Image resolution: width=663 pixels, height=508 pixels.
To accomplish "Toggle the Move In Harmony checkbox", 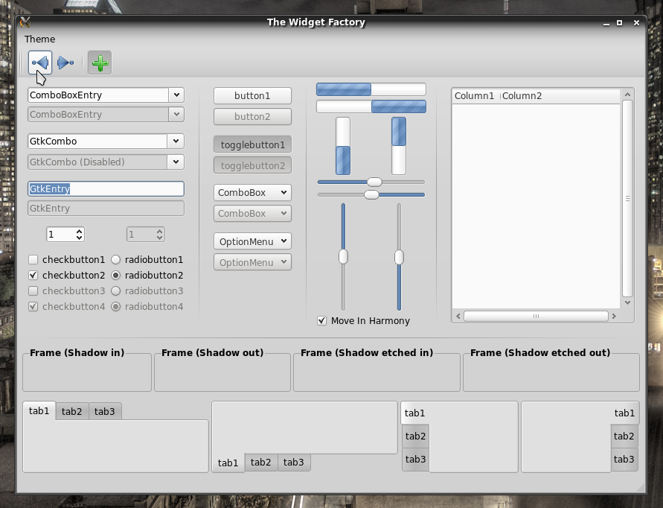I will point(321,321).
